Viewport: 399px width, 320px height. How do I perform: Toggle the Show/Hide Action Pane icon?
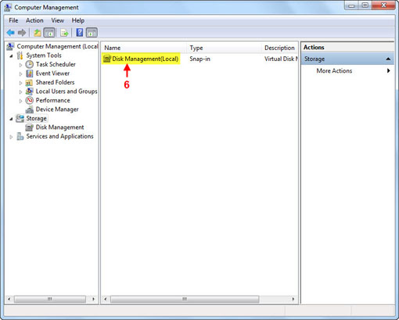point(92,33)
